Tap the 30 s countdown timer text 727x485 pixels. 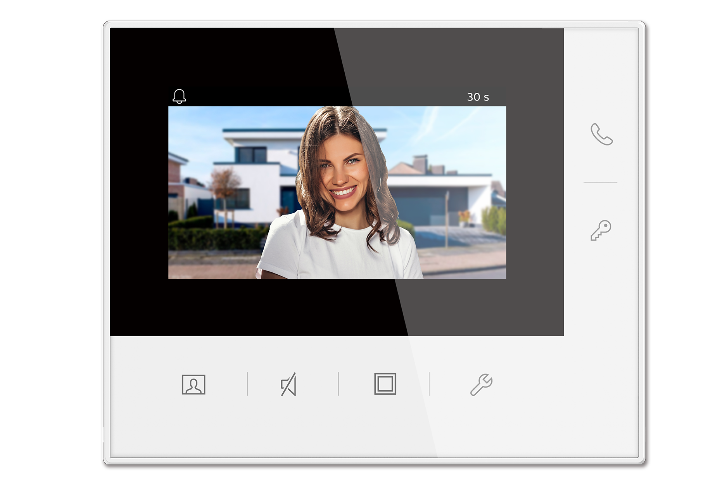click(478, 97)
